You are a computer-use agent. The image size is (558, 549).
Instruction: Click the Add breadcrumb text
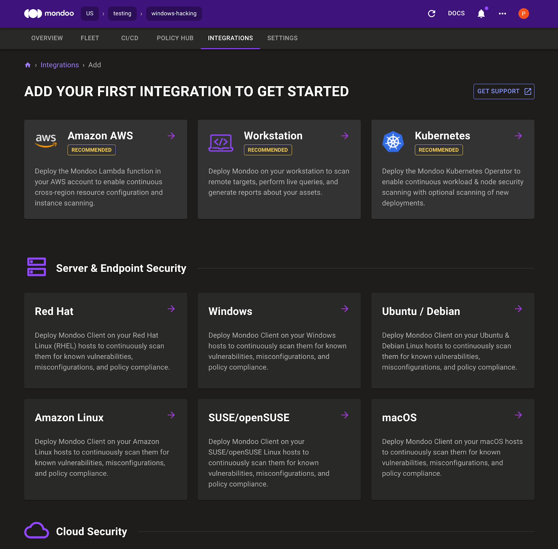point(95,65)
